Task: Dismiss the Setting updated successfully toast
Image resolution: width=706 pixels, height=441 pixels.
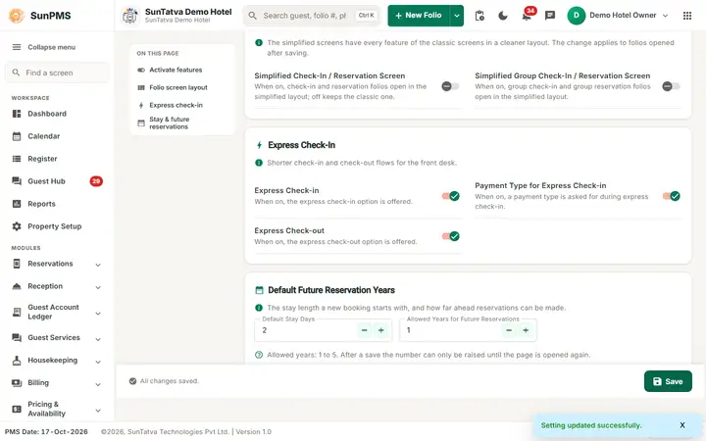Action: pos(682,425)
